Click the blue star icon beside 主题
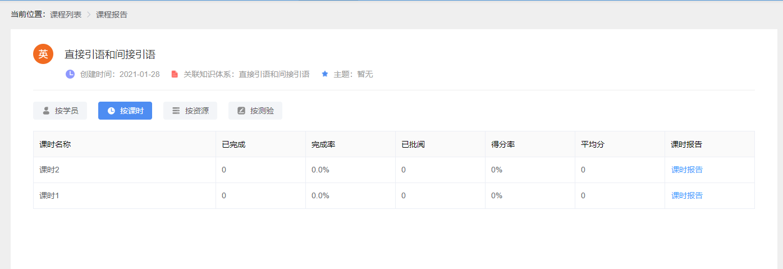Image resolution: width=783 pixels, height=269 pixels. click(324, 74)
